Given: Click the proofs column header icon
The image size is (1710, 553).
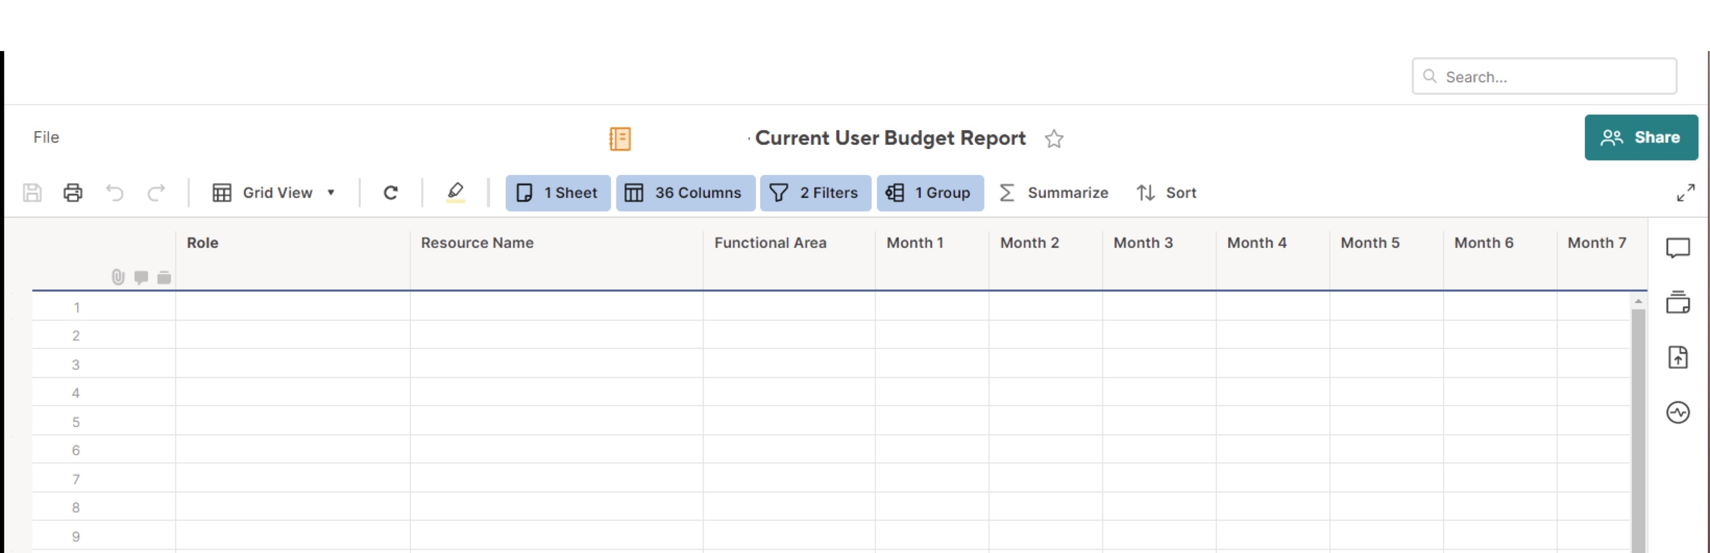Looking at the screenshot, I should pos(164,277).
